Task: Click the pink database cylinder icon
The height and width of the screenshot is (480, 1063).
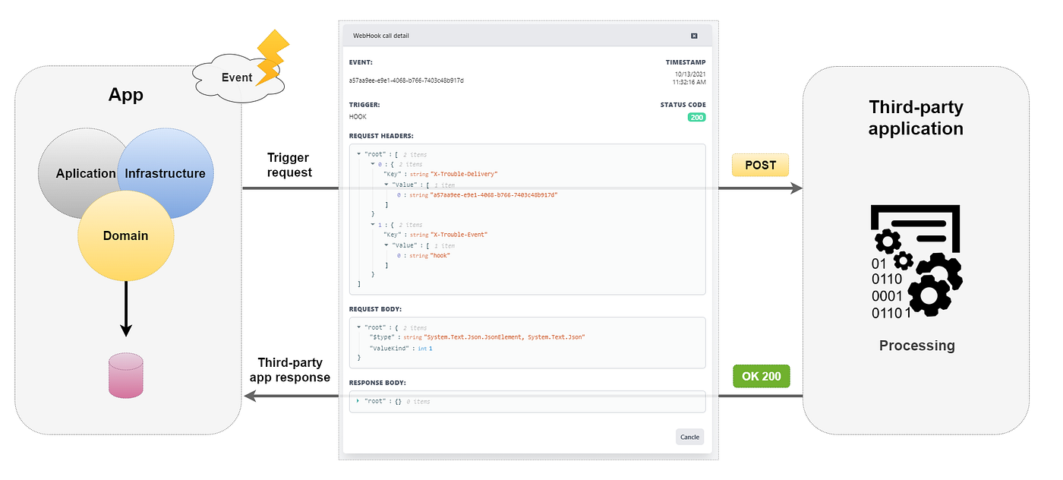Action: [x=125, y=374]
